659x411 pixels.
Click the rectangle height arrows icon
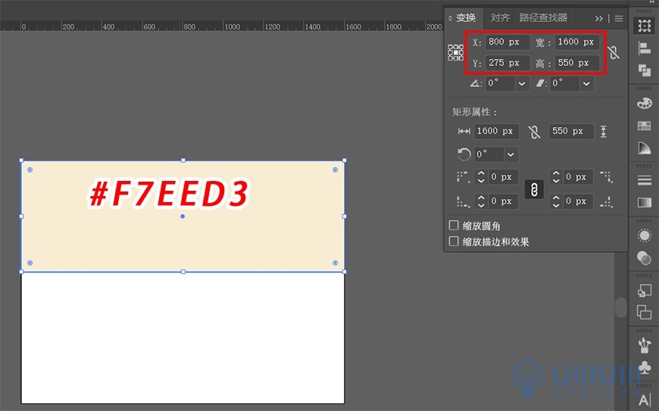coord(604,132)
